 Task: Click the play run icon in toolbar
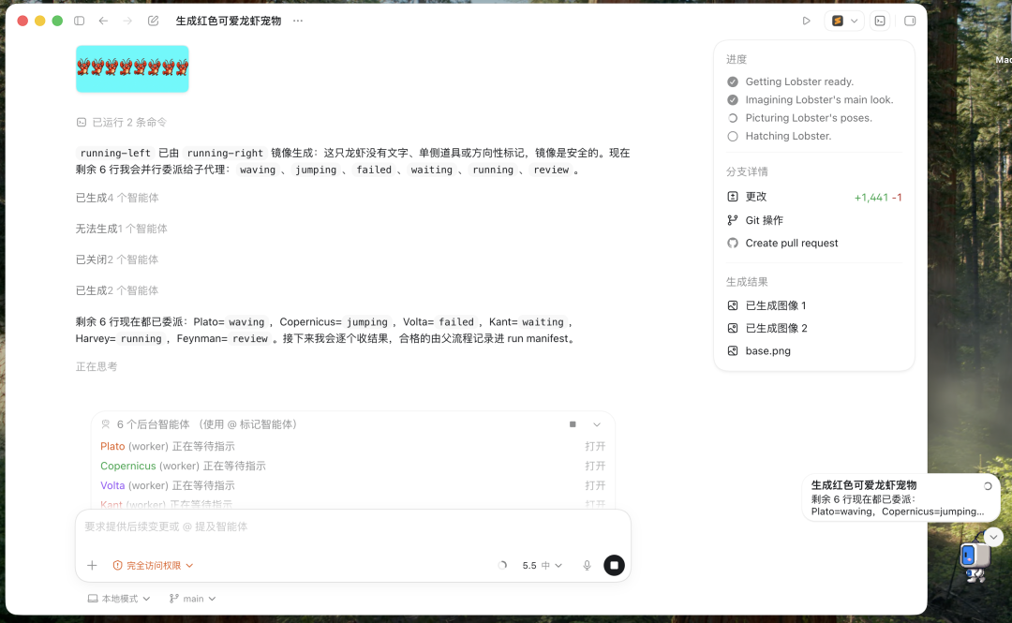(x=806, y=21)
